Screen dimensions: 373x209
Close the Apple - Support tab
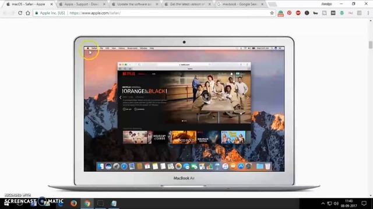104,4
